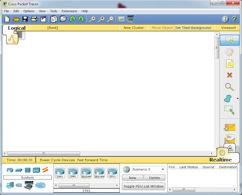Print using the printer icon
This screenshot has height=195, width=242.
(x=34, y=19)
